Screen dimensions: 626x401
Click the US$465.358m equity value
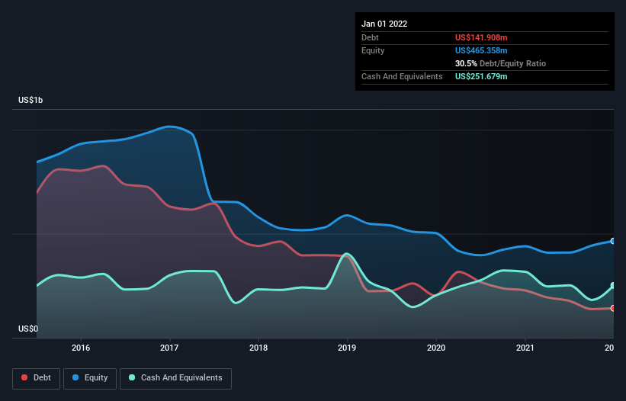pos(481,50)
